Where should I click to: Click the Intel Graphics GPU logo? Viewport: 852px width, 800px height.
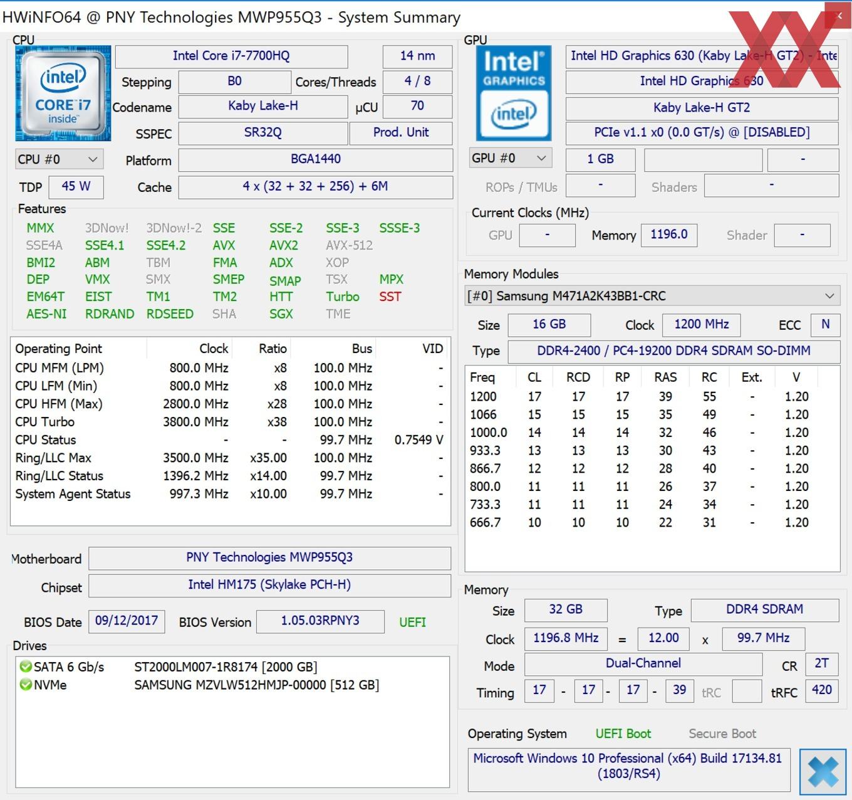(514, 93)
